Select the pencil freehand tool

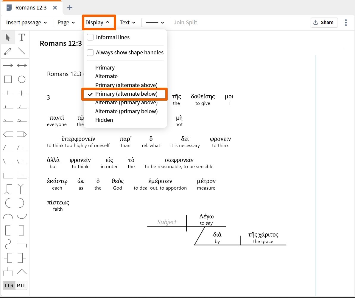pos(8,51)
